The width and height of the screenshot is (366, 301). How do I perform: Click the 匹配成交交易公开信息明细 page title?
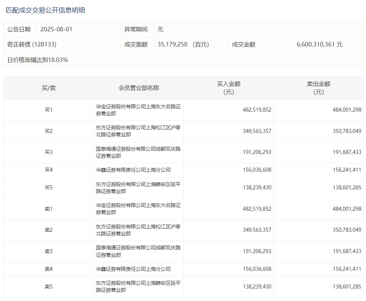[x=45, y=10]
